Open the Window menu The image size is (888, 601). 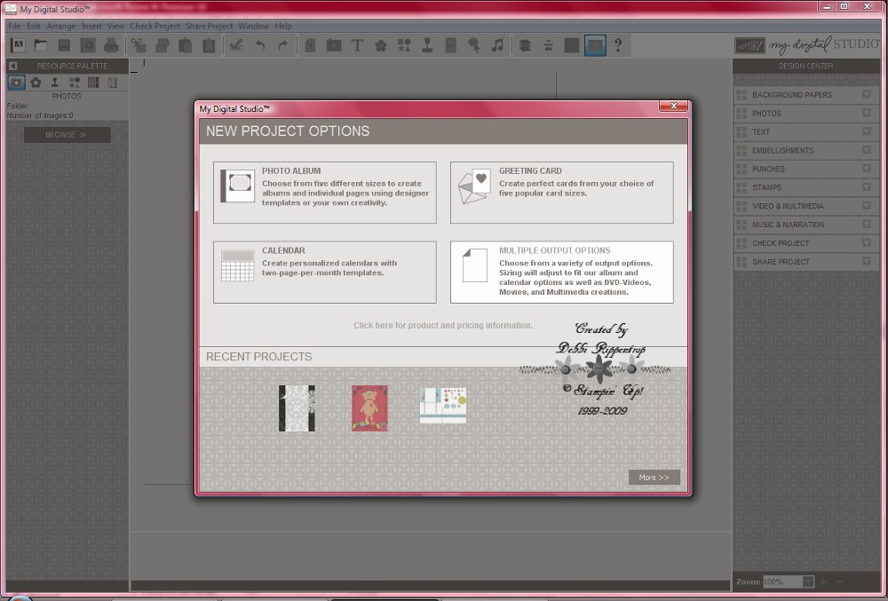tap(253, 26)
